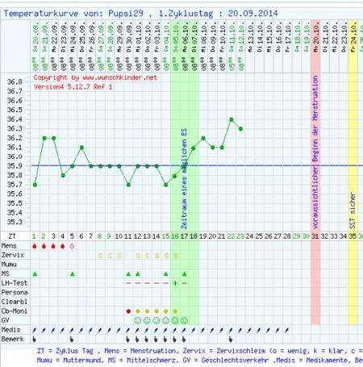Select the 36.2 temperature point on day 2
The height and width of the screenshot is (367, 363).
pyautogui.click(x=44, y=138)
